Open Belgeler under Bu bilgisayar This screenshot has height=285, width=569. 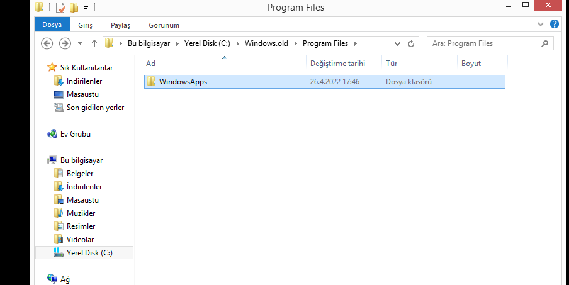coord(80,174)
